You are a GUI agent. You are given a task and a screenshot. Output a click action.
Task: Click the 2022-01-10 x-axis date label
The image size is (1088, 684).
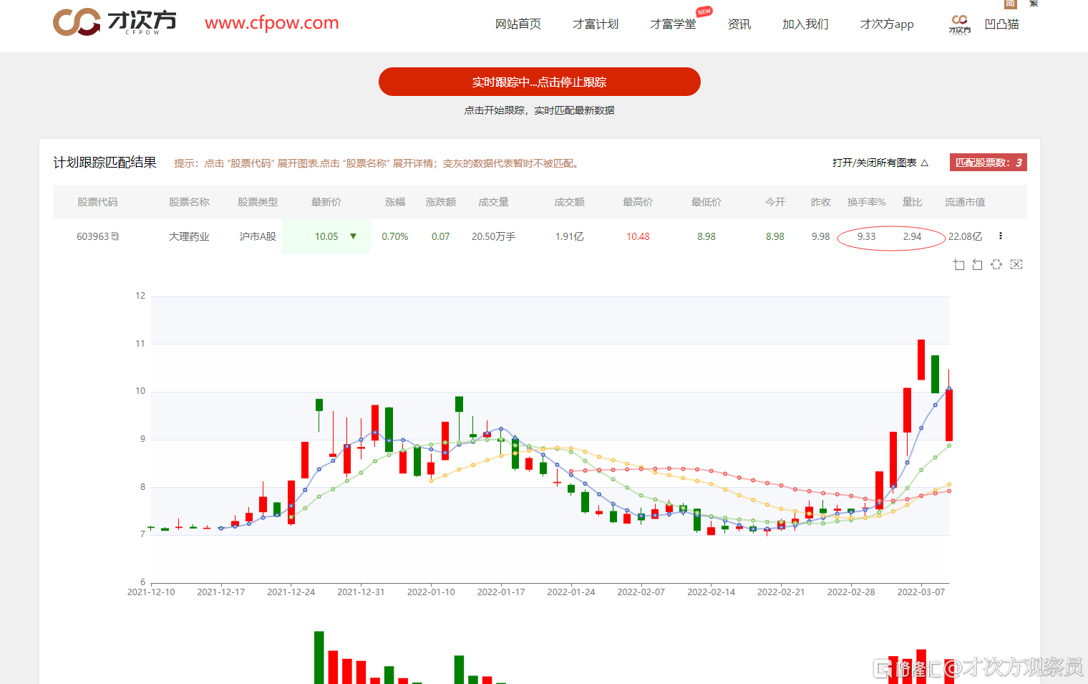tap(431, 592)
